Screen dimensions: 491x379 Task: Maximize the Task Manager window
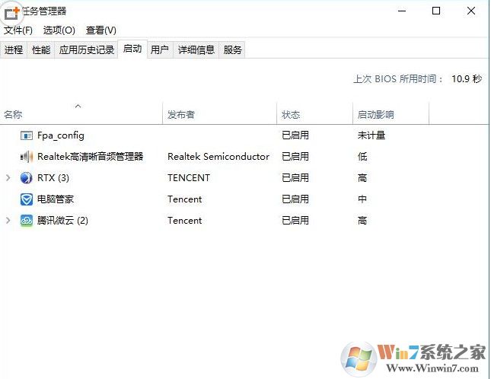click(436, 11)
